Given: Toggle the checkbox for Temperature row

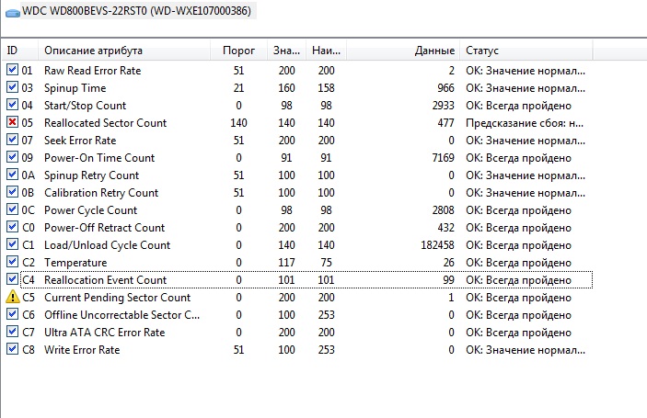Looking at the screenshot, I should [12, 263].
